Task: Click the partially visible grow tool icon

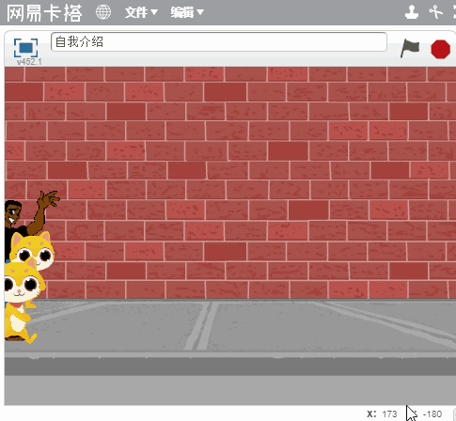Action: pos(454,12)
